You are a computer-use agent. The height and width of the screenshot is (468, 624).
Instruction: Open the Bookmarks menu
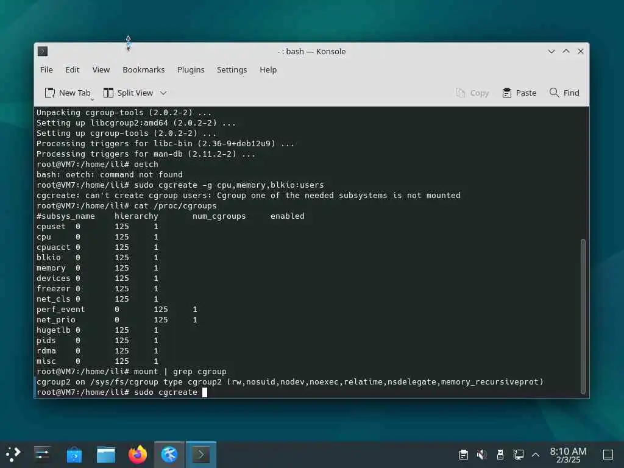coord(143,69)
